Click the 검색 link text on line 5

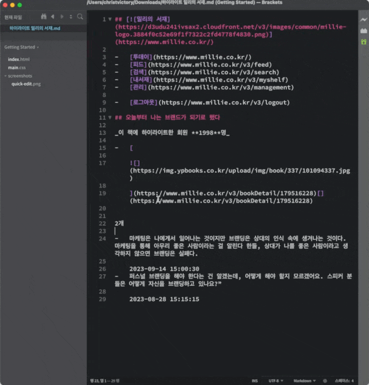138,73
